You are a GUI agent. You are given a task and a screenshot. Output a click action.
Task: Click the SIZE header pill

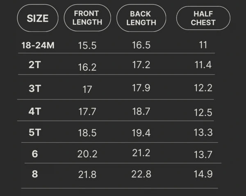click(38, 18)
